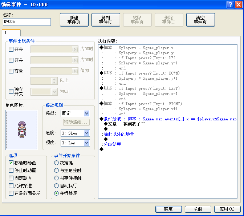
Task: Click the 取消 button
Action: 198,209
